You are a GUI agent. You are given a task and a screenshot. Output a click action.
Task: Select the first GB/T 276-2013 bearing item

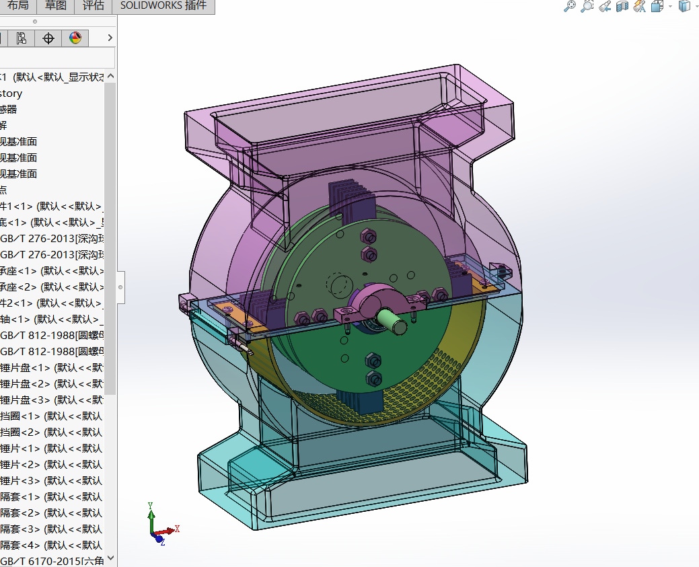[x=52, y=239]
